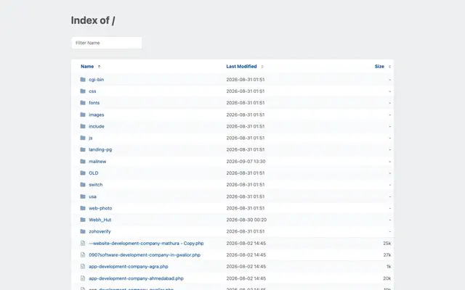Click the cgi-bin folder icon
This screenshot has height=290, width=465.
pos(83,79)
